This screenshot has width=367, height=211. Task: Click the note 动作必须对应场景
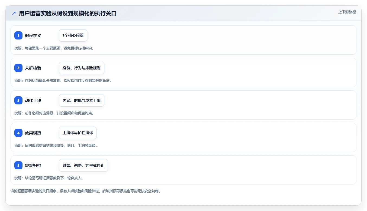click(39, 113)
